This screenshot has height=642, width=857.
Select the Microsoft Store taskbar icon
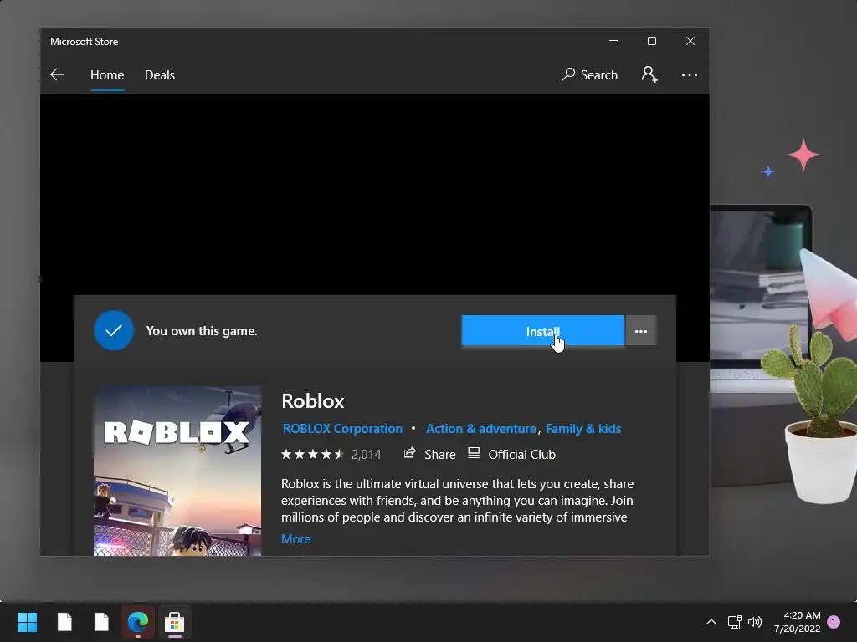tap(174, 622)
